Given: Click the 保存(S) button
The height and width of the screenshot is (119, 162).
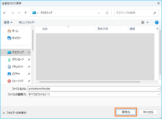Looking at the screenshot, I should tap(126, 112).
